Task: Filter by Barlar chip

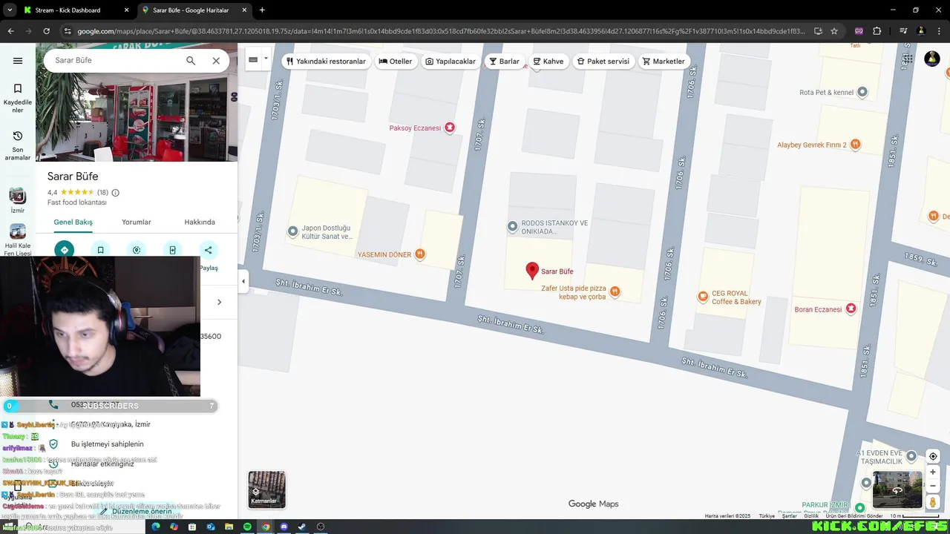Action: click(504, 62)
